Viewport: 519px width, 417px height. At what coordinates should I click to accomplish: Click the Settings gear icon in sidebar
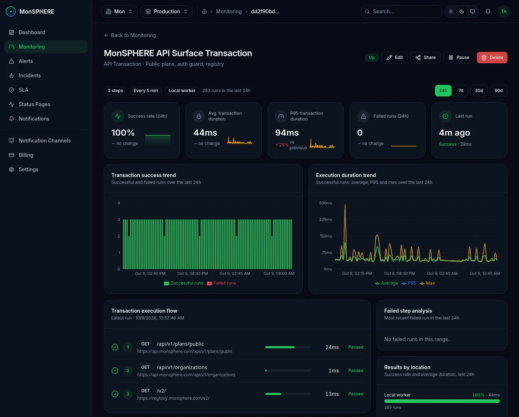(x=12, y=169)
